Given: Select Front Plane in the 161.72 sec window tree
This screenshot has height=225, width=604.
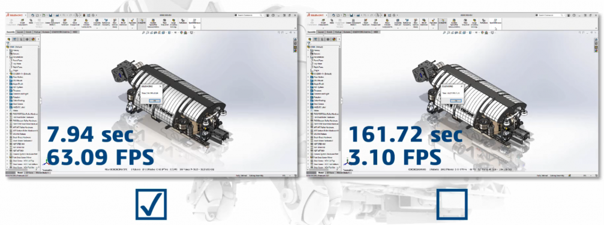Looking at the screenshot, I should pyautogui.click(x=317, y=60).
